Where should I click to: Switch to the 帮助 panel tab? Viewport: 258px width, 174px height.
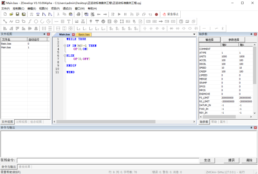pyautogui.click(x=214, y=122)
